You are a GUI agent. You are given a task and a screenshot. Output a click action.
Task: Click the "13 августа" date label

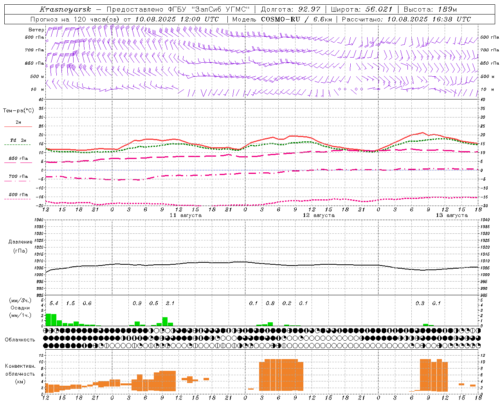pos(452,215)
